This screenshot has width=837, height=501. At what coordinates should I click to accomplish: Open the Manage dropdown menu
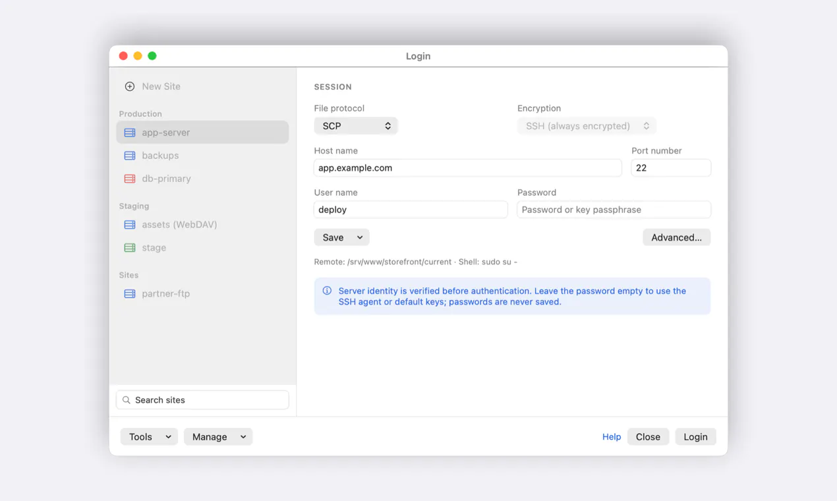[218, 436]
